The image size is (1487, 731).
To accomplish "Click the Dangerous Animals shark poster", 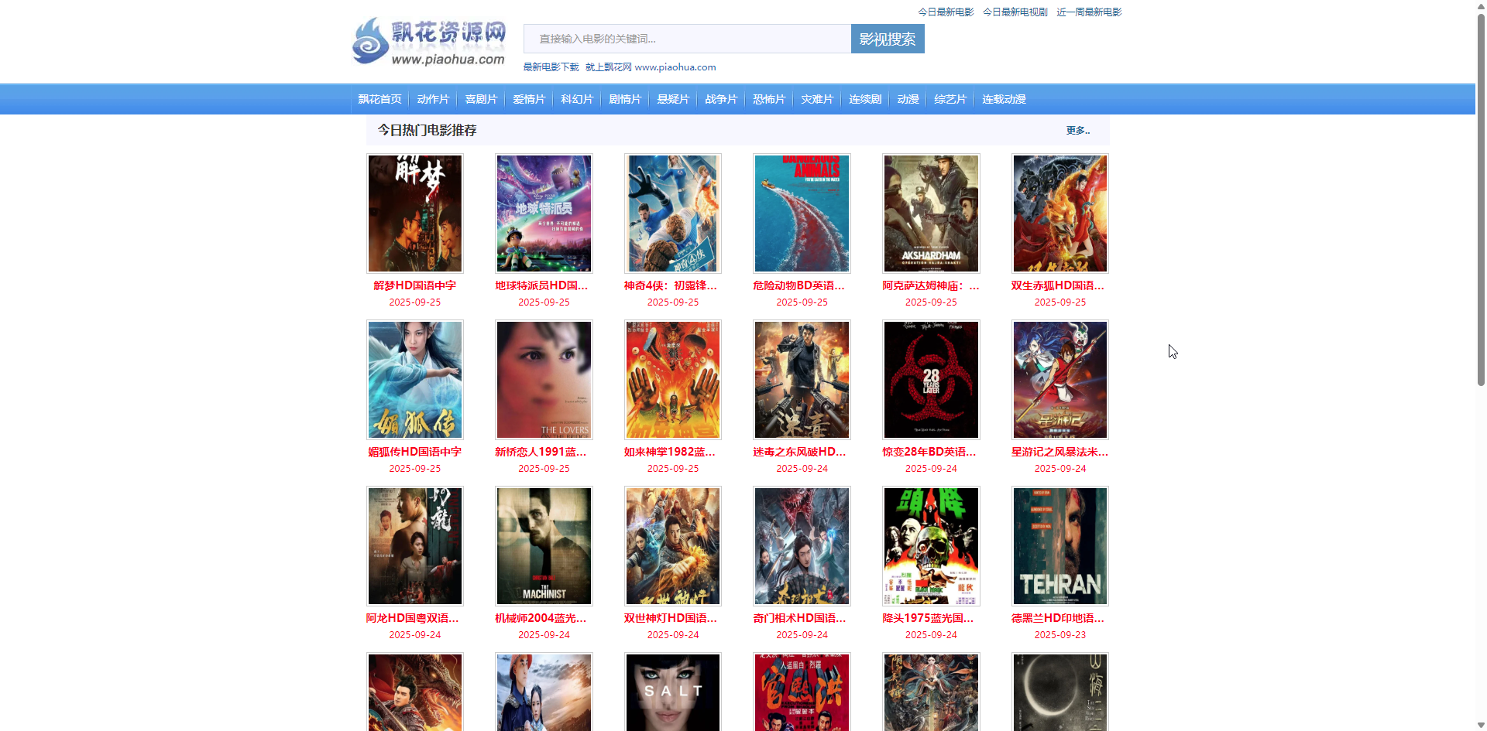I will (x=802, y=213).
